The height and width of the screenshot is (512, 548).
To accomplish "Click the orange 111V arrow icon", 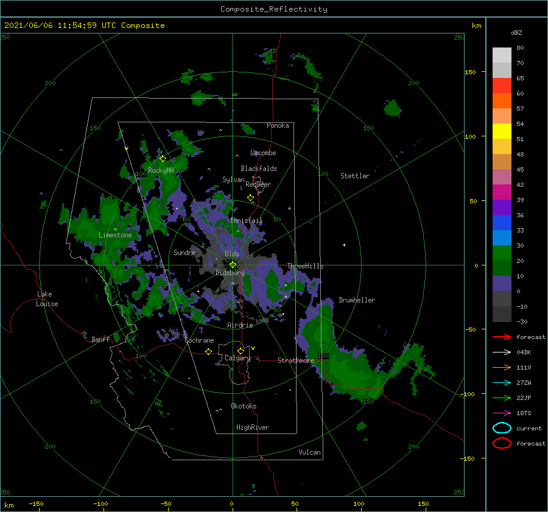I will pyautogui.click(x=502, y=367).
